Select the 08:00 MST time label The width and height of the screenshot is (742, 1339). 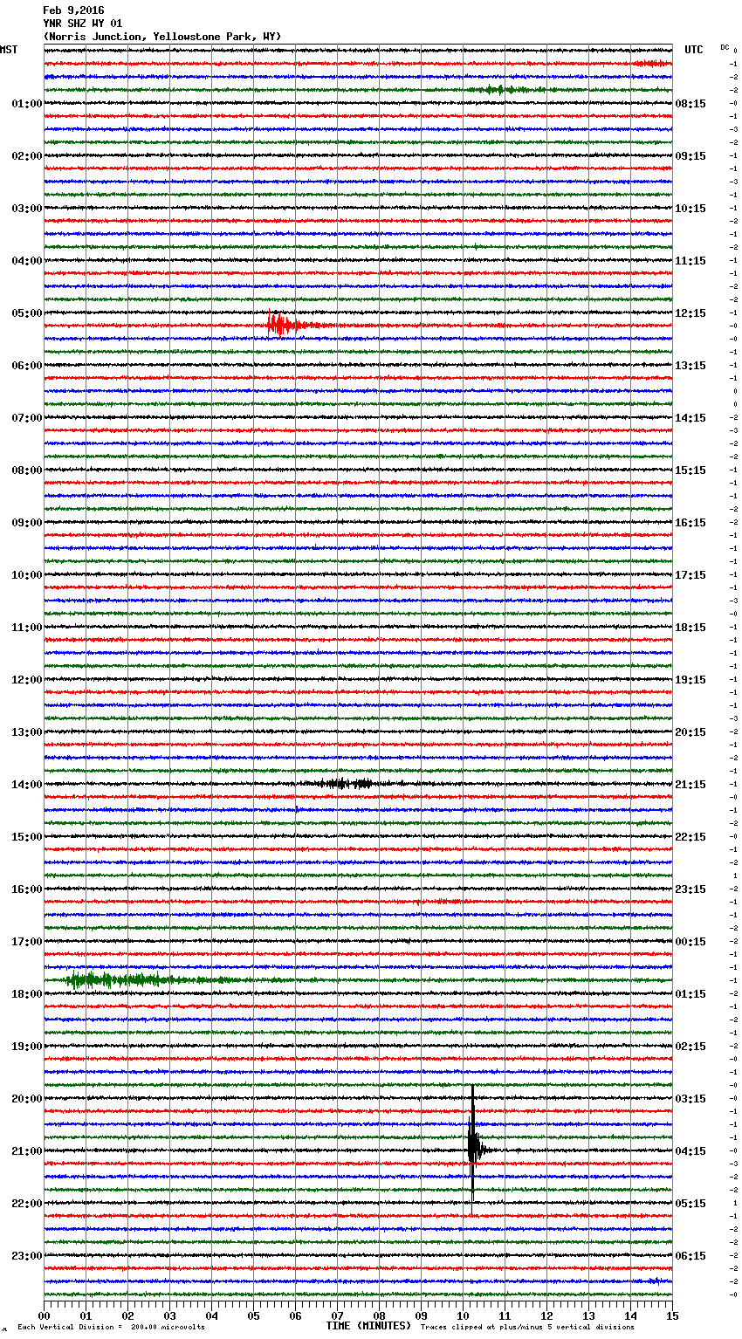coord(27,470)
